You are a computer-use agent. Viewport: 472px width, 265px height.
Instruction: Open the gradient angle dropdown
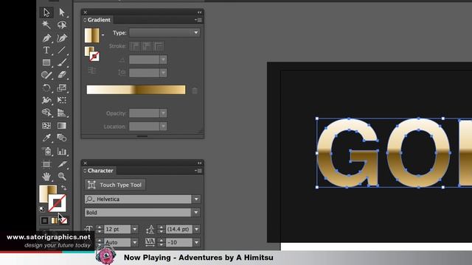coord(163,60)
